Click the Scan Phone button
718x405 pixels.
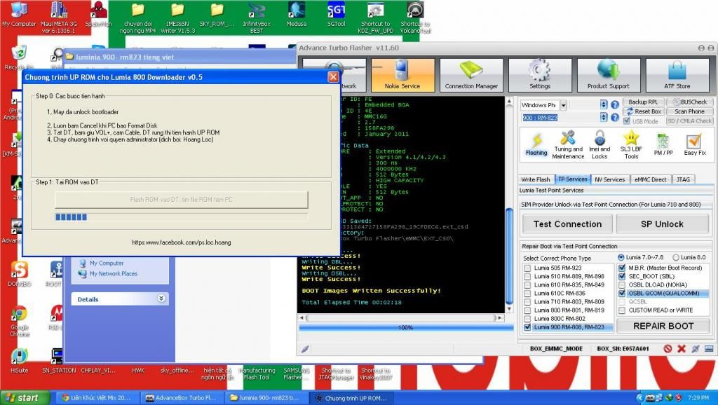pos(689,111)
